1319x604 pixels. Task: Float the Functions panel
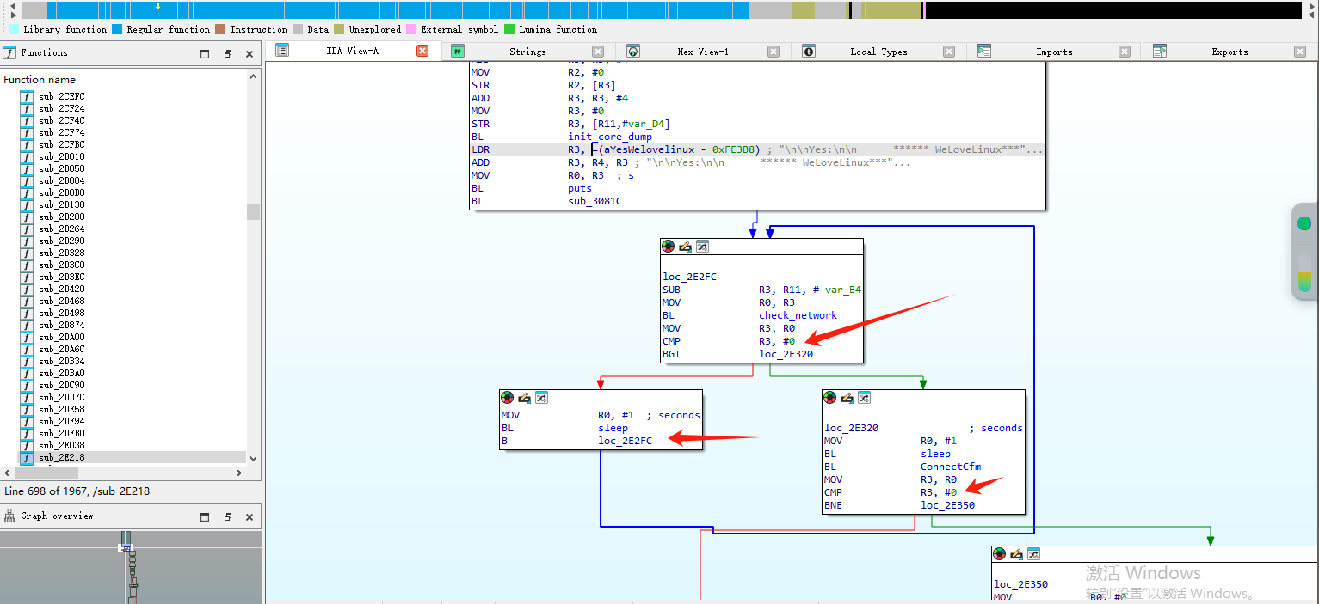click(228, 53)
